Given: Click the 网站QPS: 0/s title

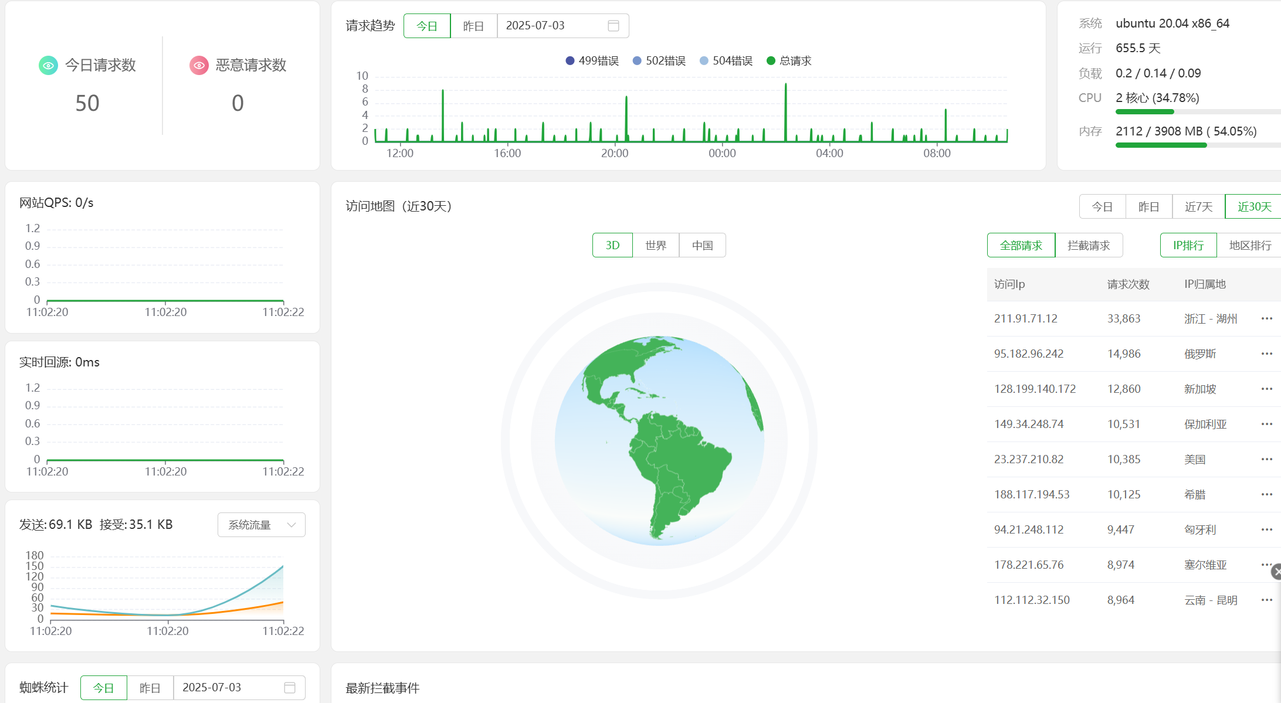Looking at the screenshot, I should (x=56, y=203).
